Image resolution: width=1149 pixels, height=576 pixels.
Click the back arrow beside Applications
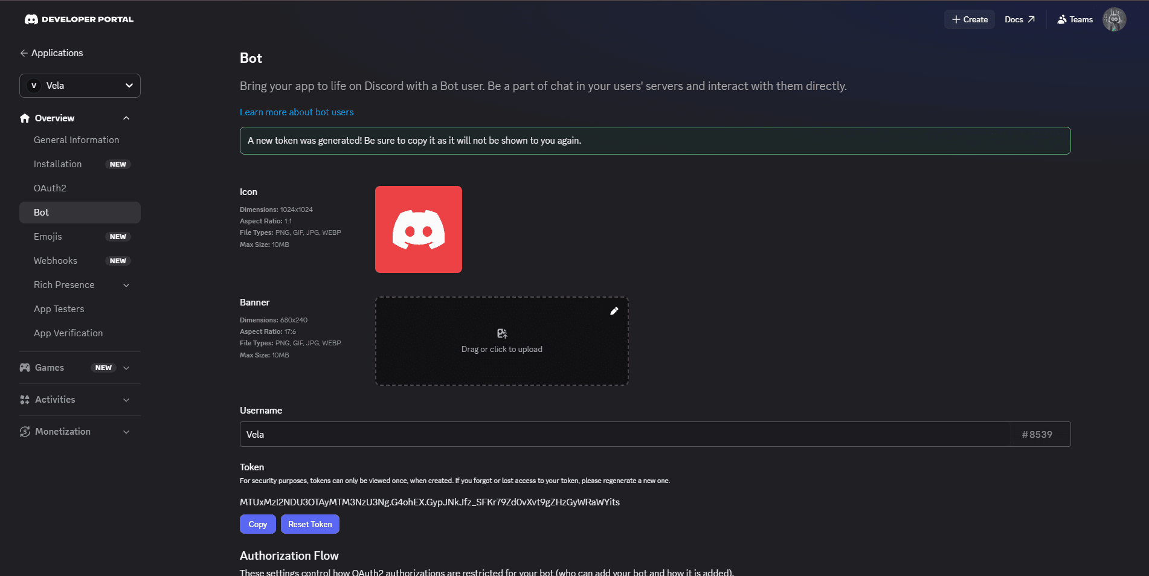(x=24, y=53)
